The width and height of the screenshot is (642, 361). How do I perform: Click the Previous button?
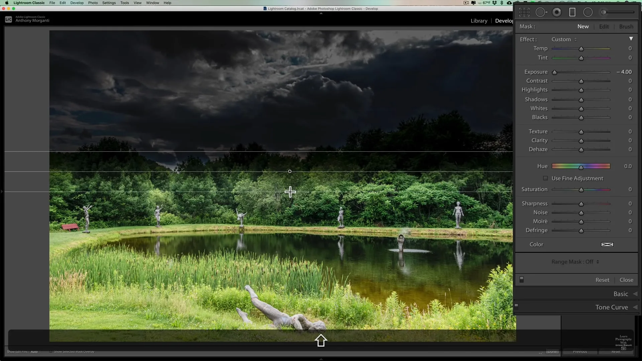point(580,352)
